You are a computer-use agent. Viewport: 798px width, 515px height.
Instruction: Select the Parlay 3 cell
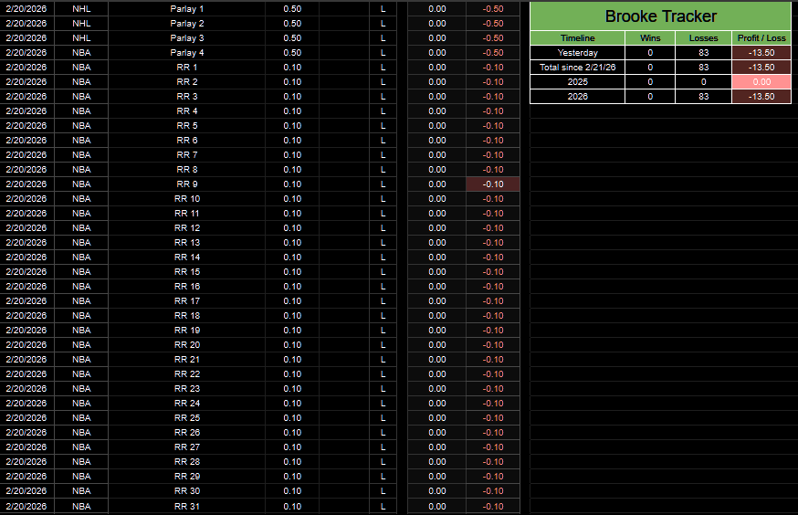coord(187,38)
